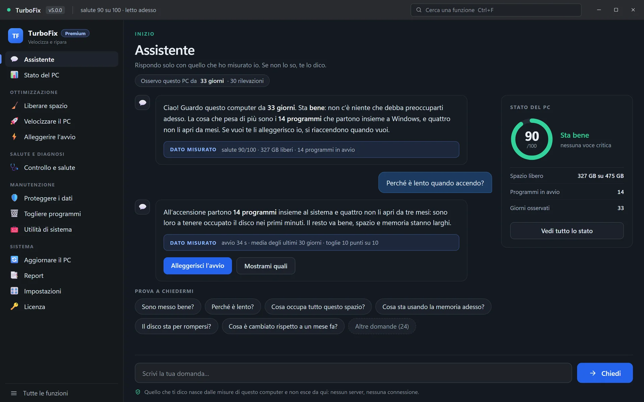
Task: Click the green shield privacy icon at bottom
Action: (x=138, y=392)
